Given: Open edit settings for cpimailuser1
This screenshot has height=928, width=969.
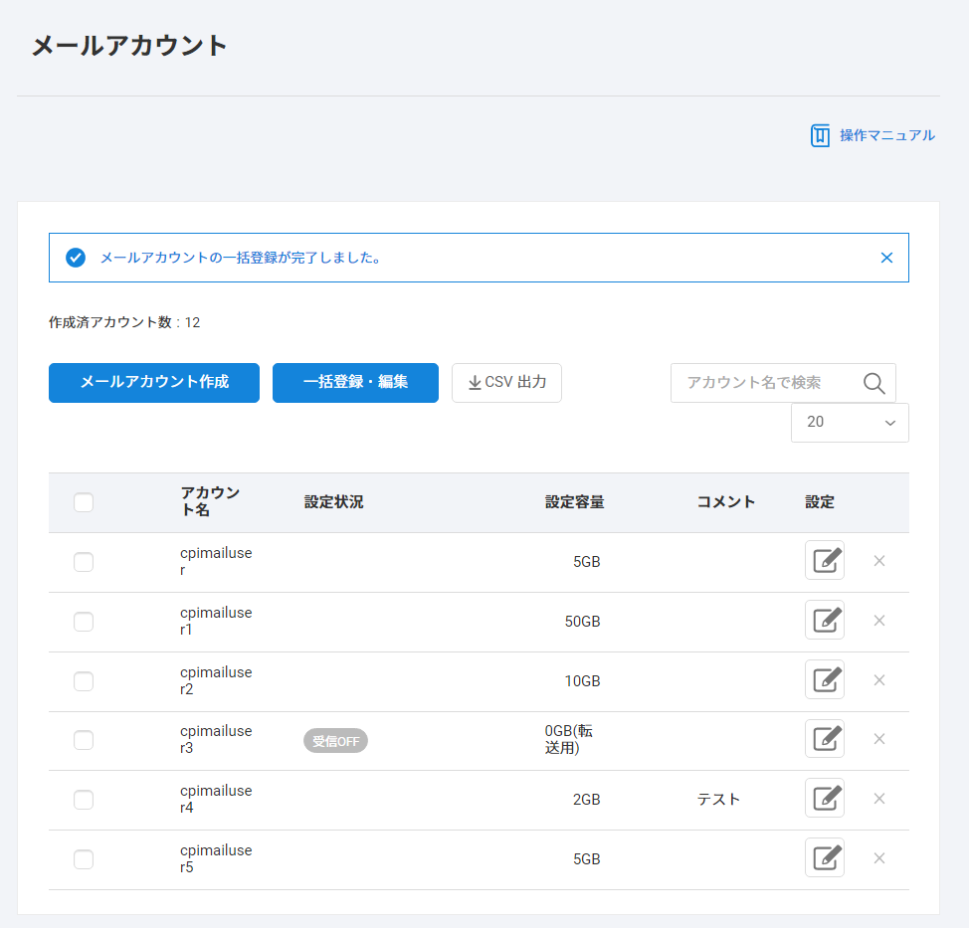Looking at the screenshot, I should (x=824, y=621).
